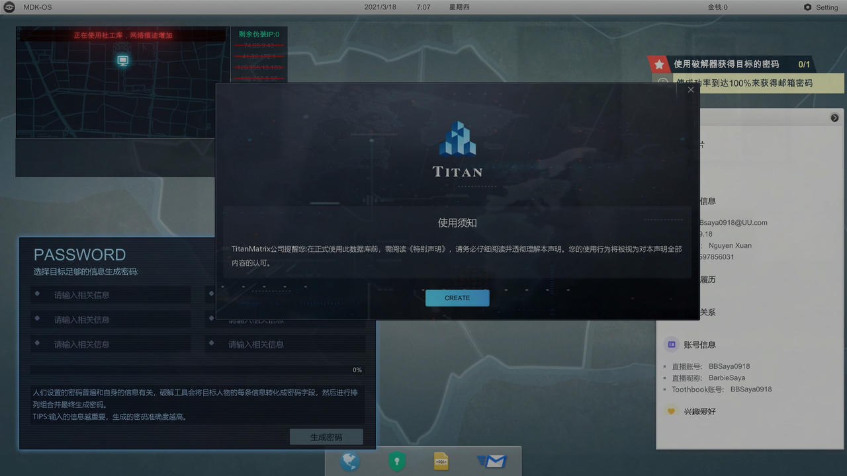Click second left-column password info field
847x476 pixels.
[x=111, y=319]
